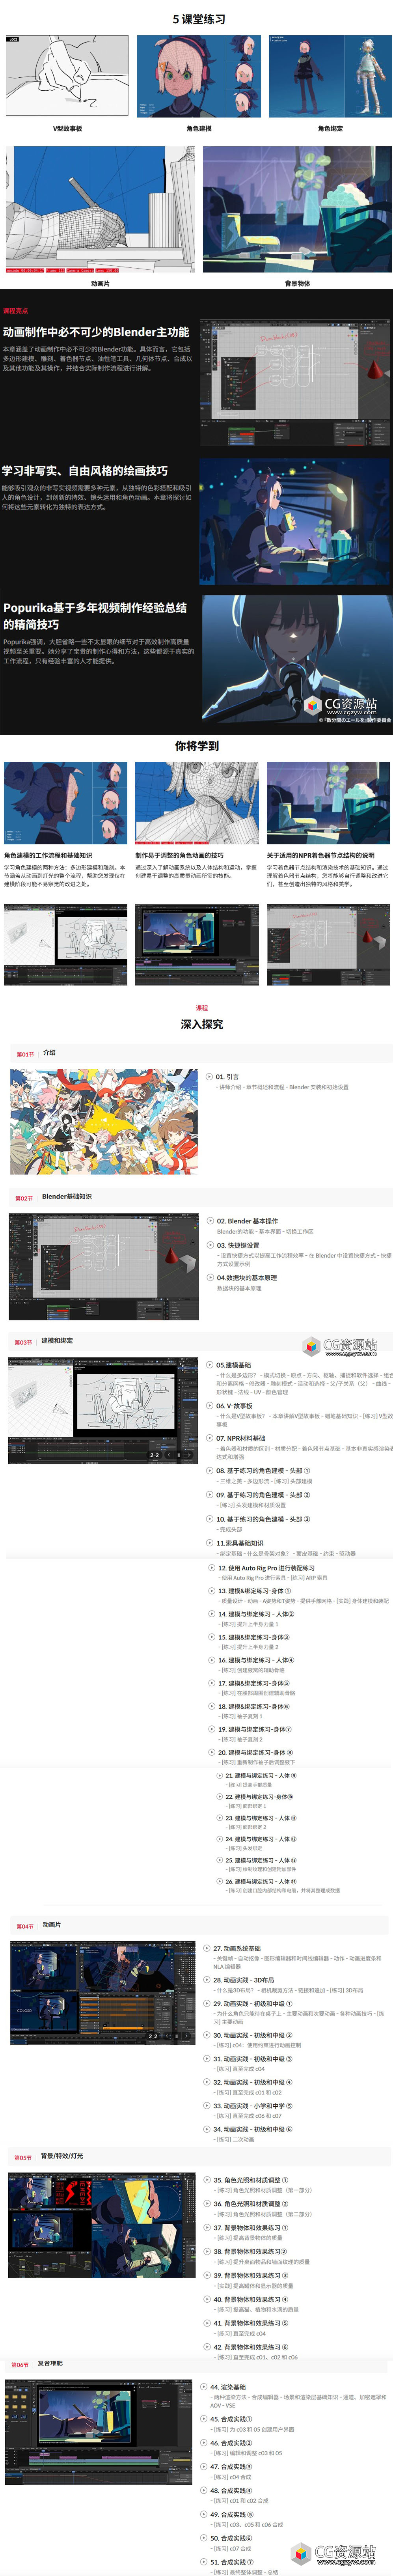Image resolution: width=393 pixels, height=2576 pixels.
Task: Click play icon beside 02. Blender 基本操作
Action: pyautogui.click(x=210, y=1221)
